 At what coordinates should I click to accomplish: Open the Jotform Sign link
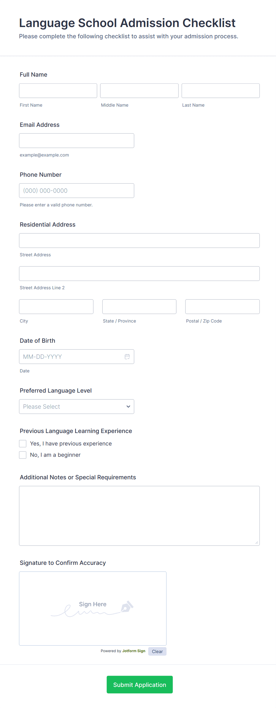[x=134, y=651]
